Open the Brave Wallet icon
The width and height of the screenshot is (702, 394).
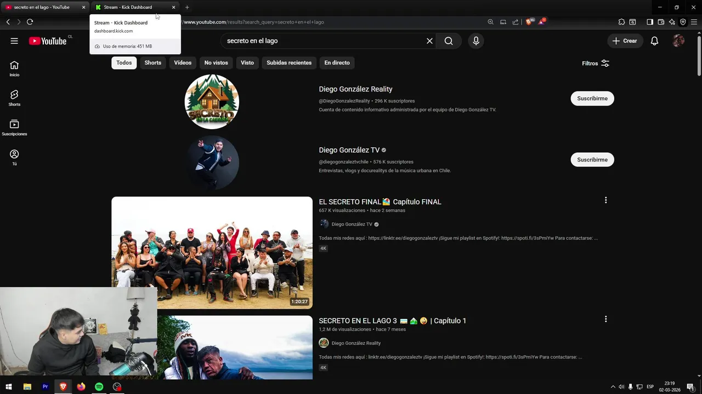pos(661,22)
